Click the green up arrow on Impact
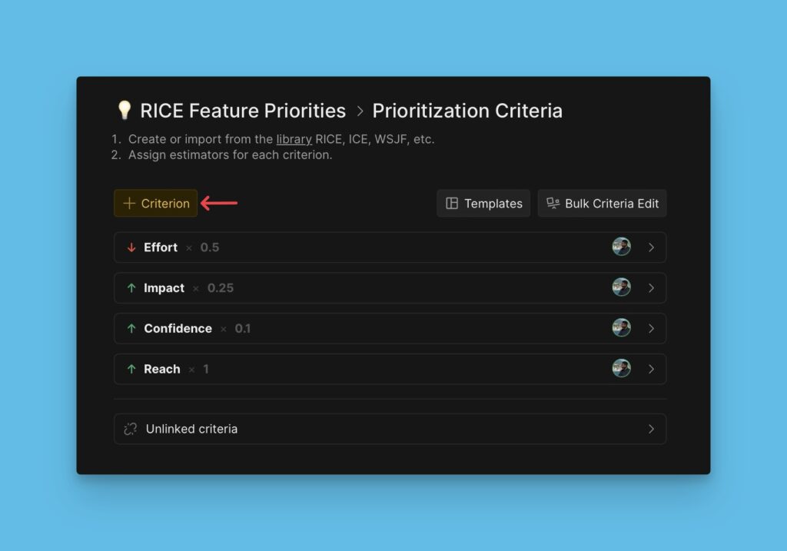787x551 pixels. pyautogui.click(x=131, y=288)
